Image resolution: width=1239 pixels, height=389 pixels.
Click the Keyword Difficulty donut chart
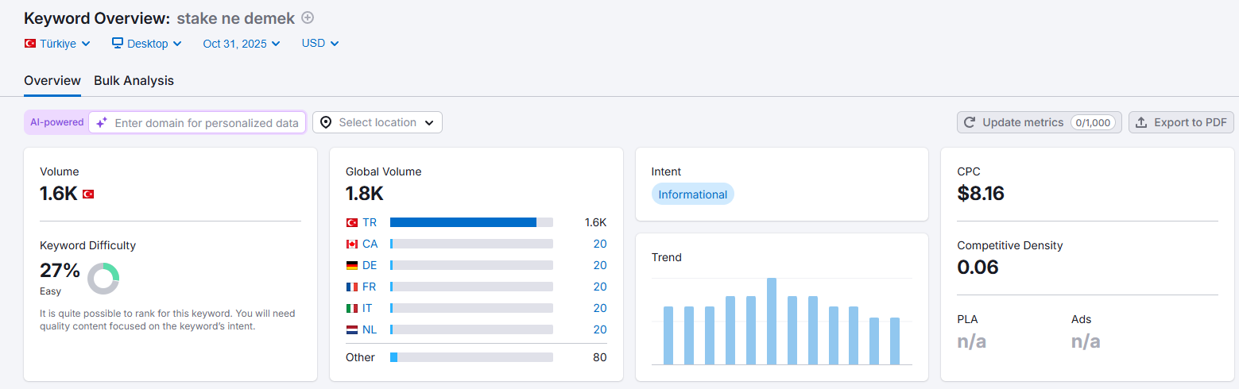coord(103,279)
